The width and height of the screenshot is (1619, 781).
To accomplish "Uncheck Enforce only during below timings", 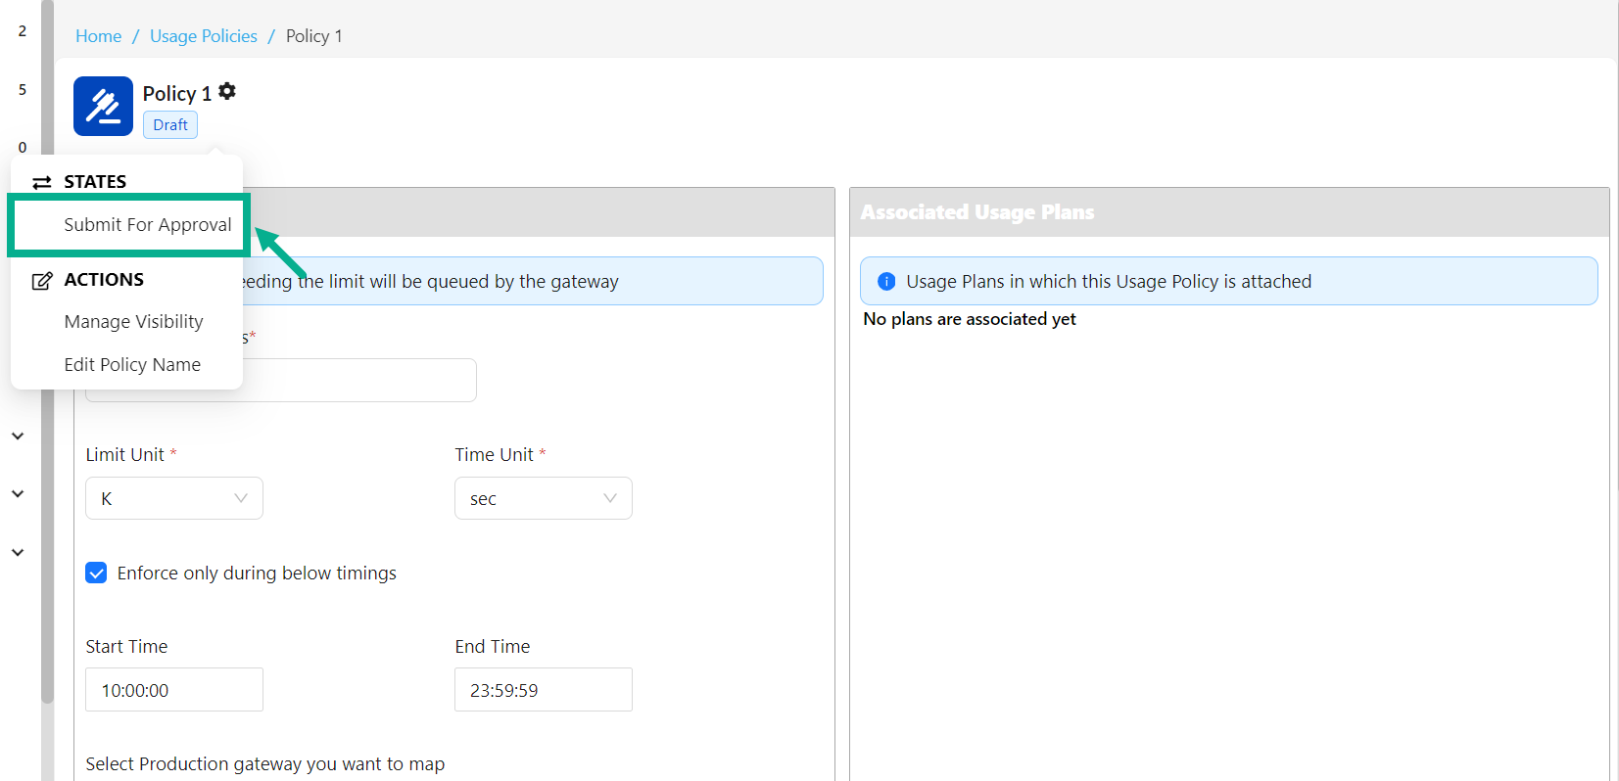I will coord(96,573).
